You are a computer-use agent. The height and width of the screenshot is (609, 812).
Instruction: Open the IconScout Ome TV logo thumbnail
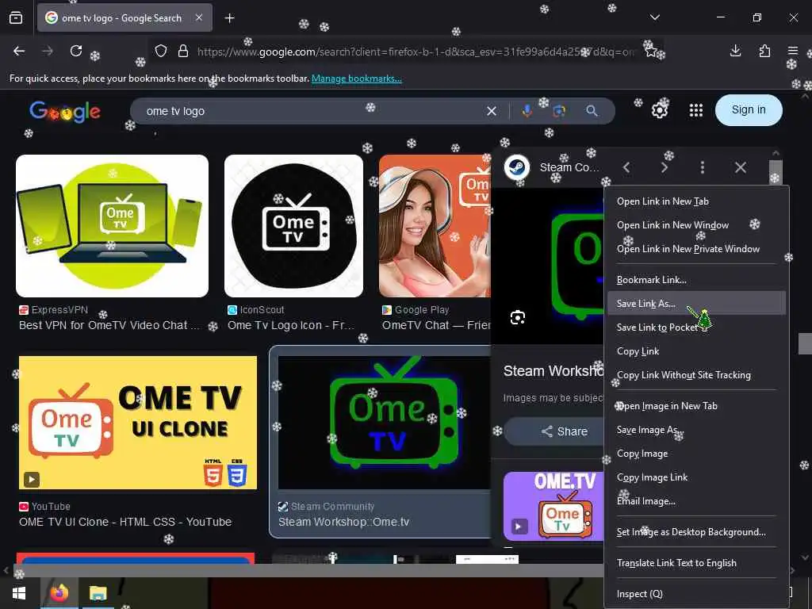click(293, 226)
